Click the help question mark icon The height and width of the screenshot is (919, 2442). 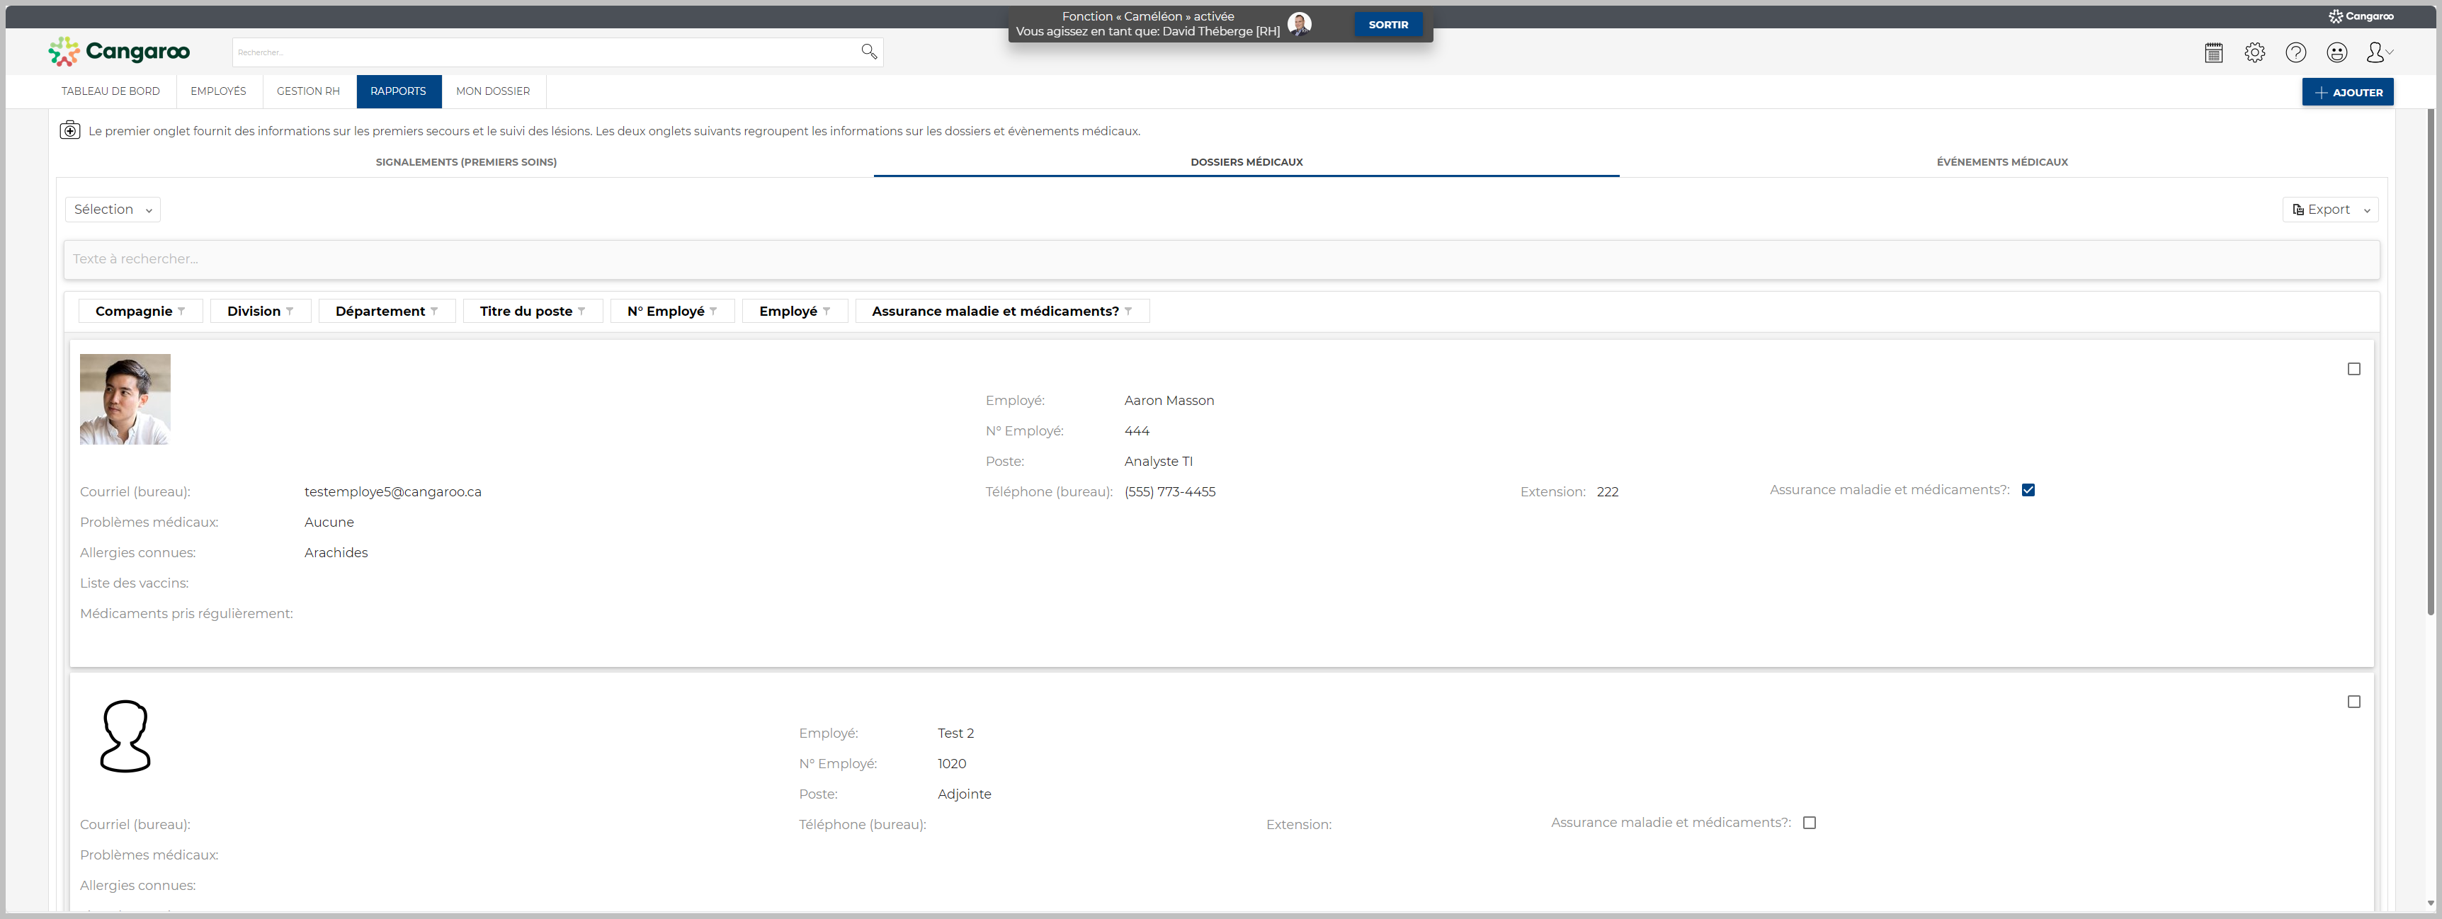tap(2295, 53)
